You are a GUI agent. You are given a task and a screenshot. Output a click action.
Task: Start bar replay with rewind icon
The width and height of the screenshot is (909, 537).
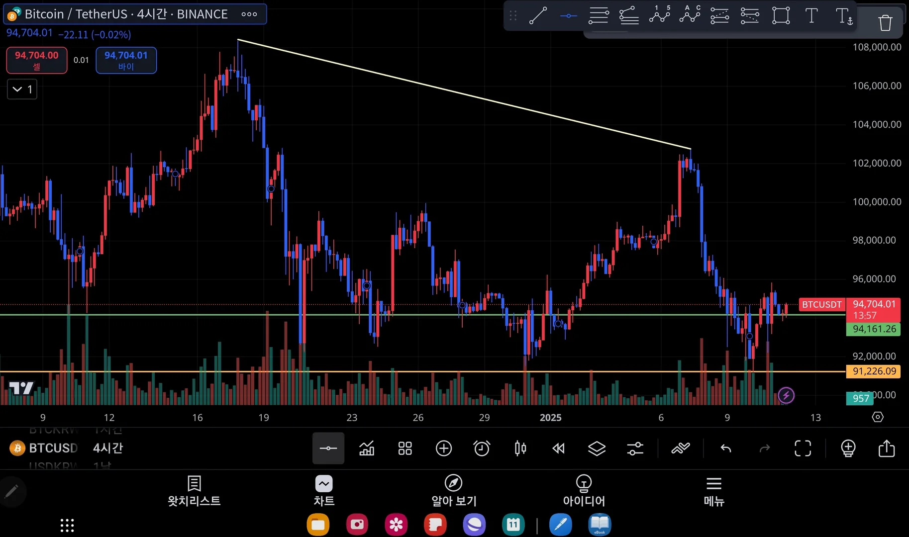pos(558,448)
